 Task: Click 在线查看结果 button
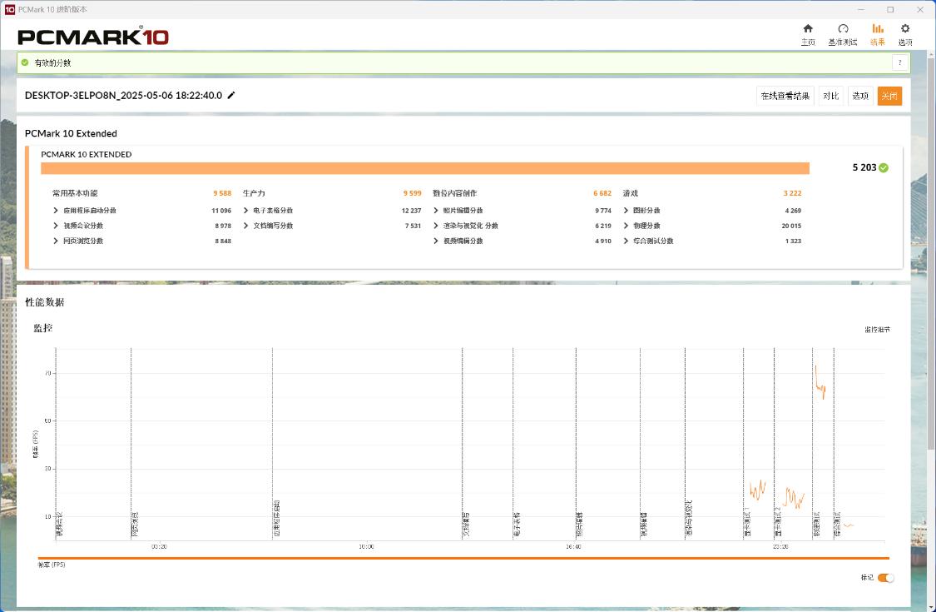point(785,96)
